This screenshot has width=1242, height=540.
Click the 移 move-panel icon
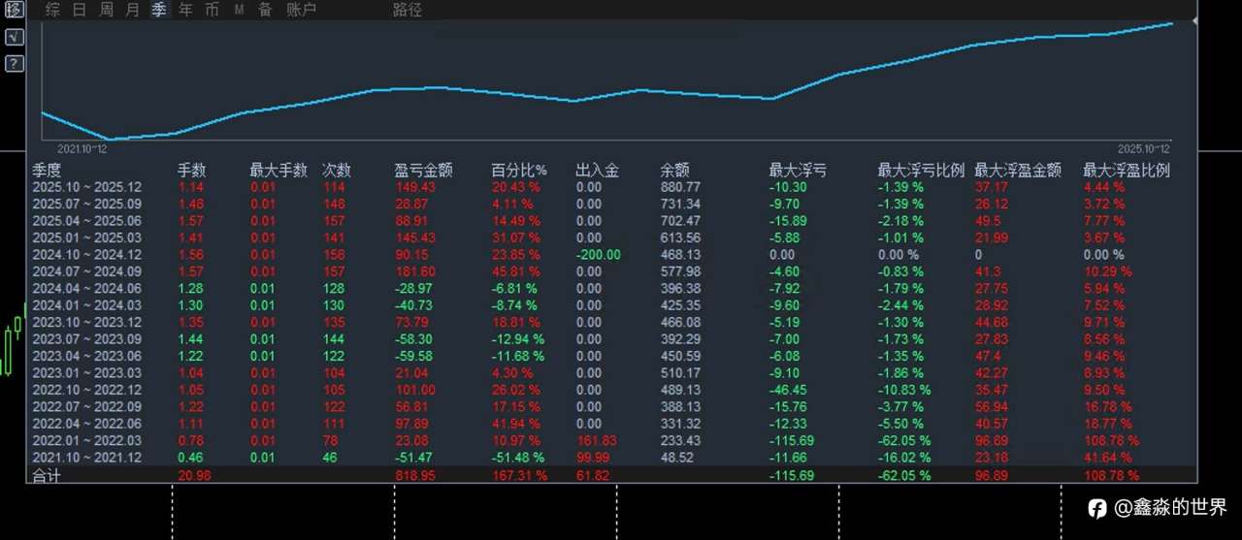coord(14,10)
